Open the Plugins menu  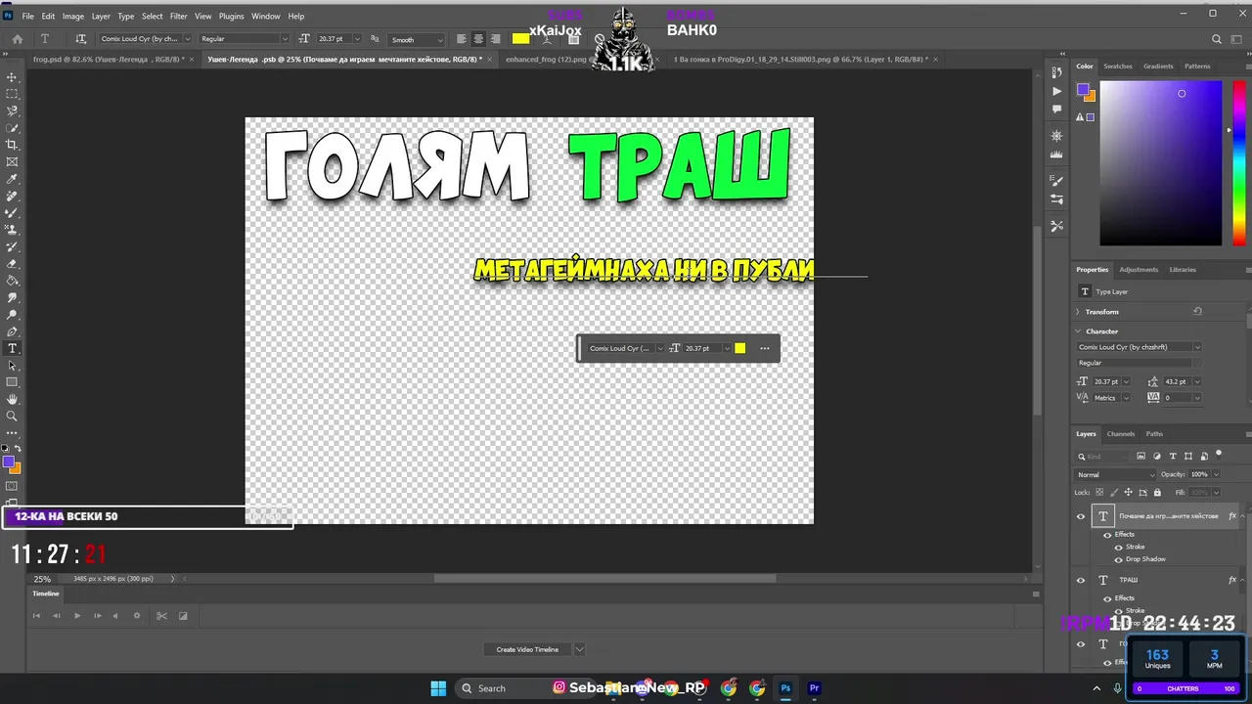click(232, 16)
